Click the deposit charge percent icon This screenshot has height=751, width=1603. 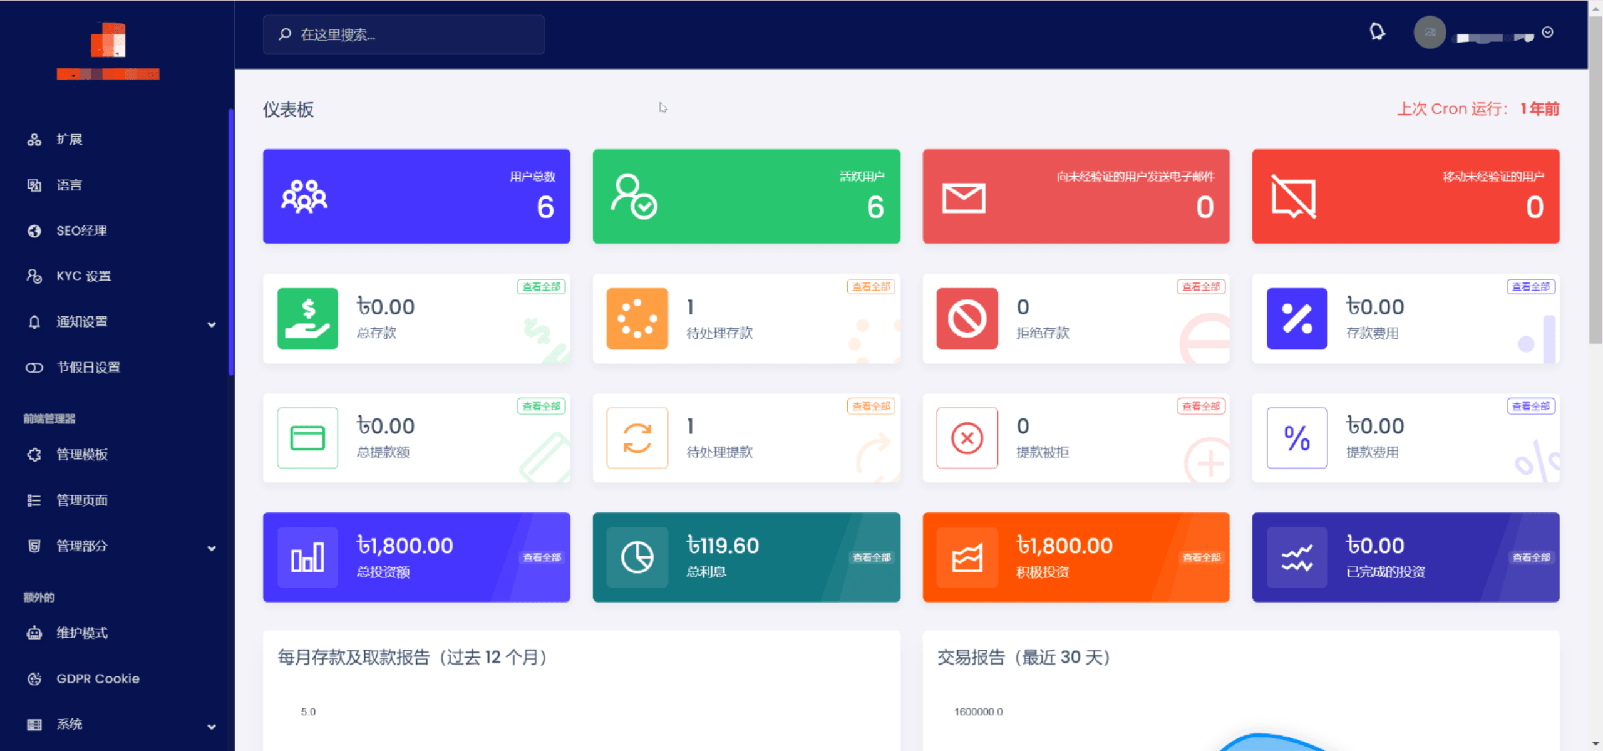point(1297,318)
